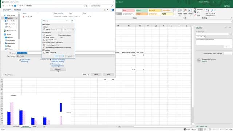Screen dimensions: 233x131
Task: Click the Options... button
Action: pos(58,69)
